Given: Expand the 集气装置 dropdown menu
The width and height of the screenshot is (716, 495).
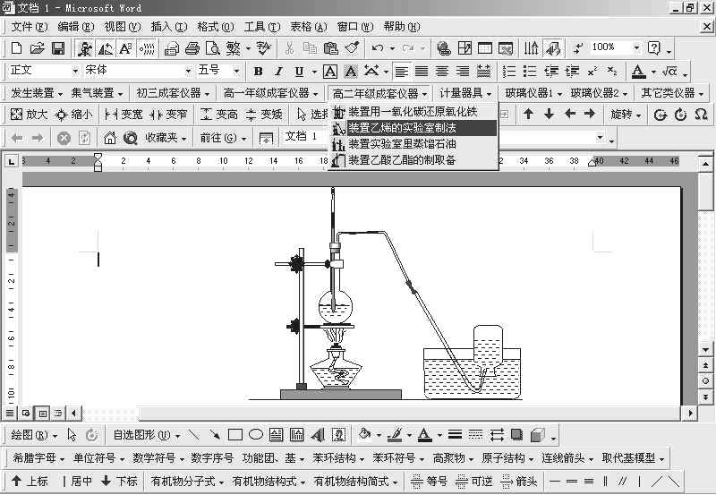Looking at the screenshot, I should [97, 93].
